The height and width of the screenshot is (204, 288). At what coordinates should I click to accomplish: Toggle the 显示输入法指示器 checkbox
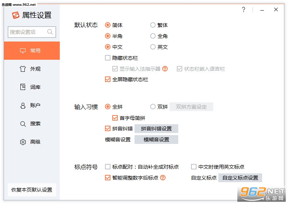pyautogui.click(x=115, y=69)
